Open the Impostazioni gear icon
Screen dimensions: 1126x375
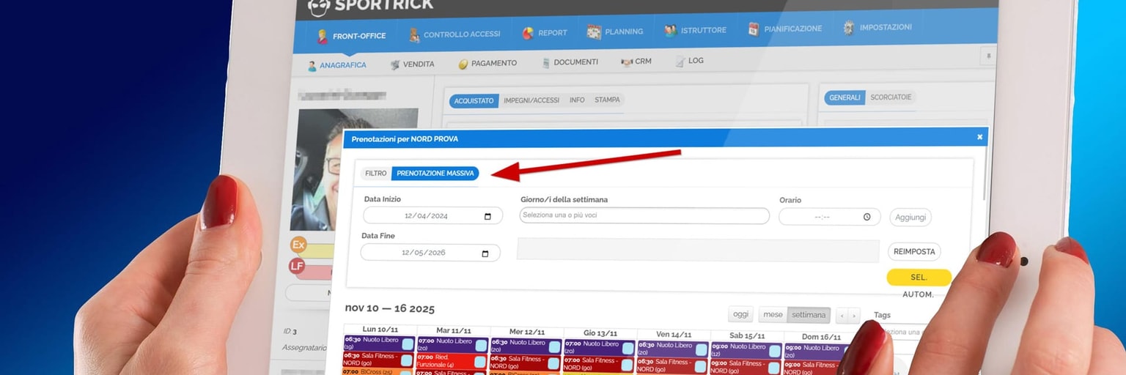(849, 28)
